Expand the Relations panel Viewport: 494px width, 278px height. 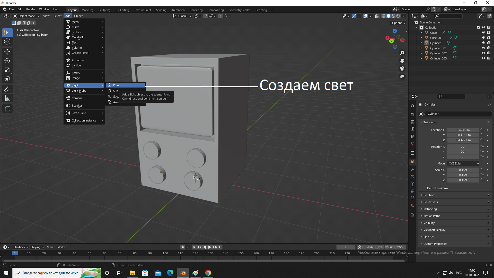tap(429, 195)
